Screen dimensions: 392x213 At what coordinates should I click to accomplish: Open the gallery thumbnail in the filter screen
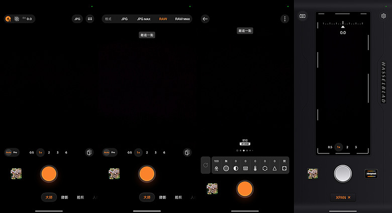pos(212,189)
